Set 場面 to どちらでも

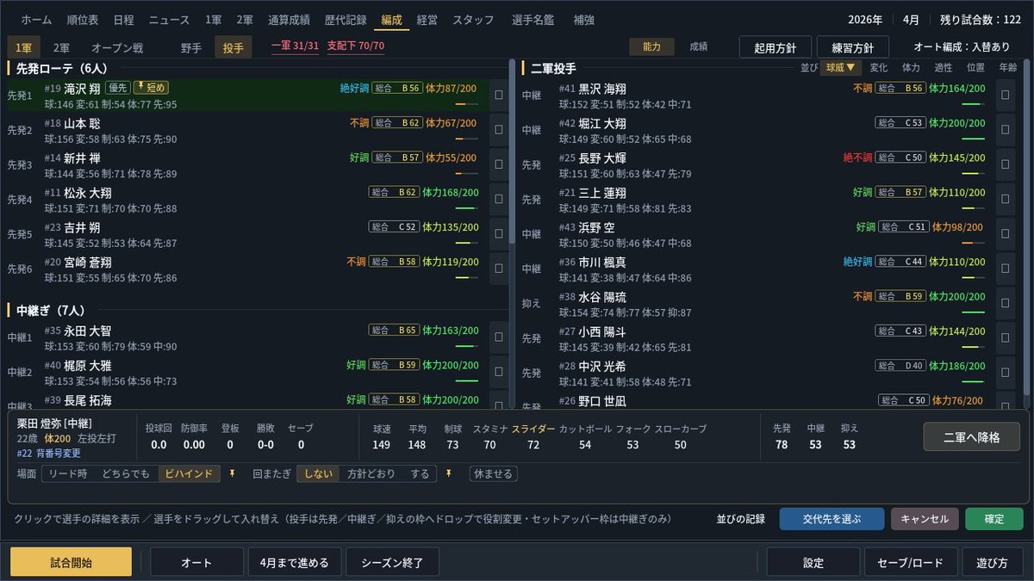point(126,473)
